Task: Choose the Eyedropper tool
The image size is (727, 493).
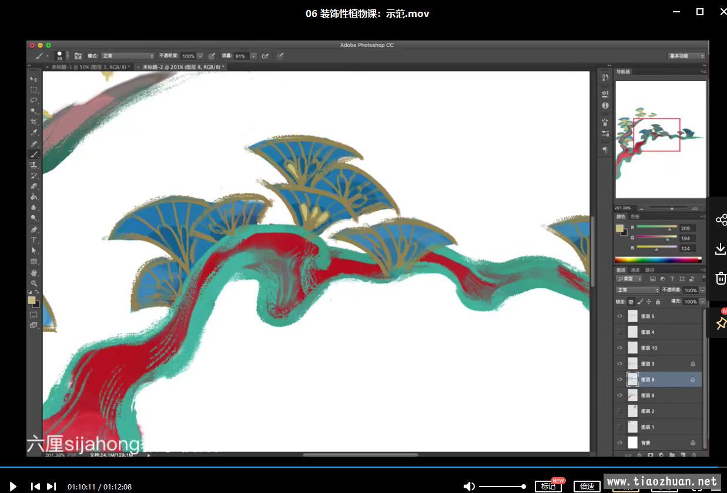Action: [x=34, y=133]
